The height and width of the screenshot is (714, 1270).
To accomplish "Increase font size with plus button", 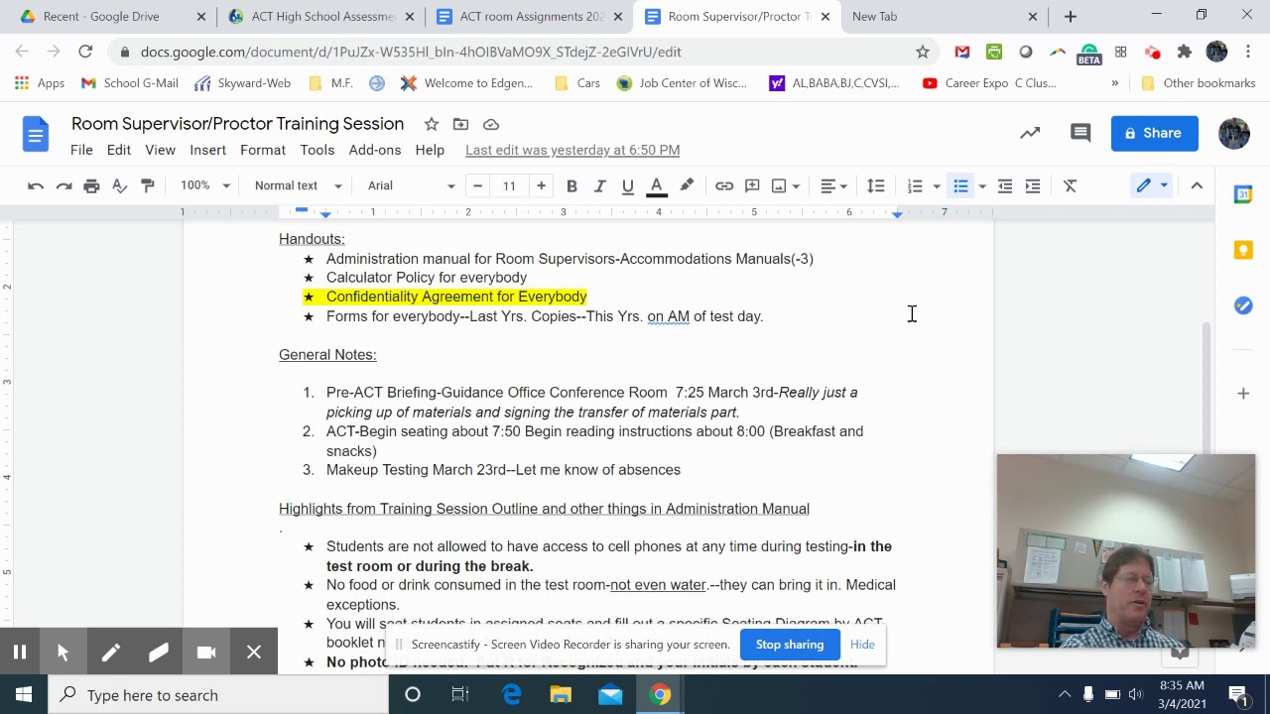I will point(541,185).
